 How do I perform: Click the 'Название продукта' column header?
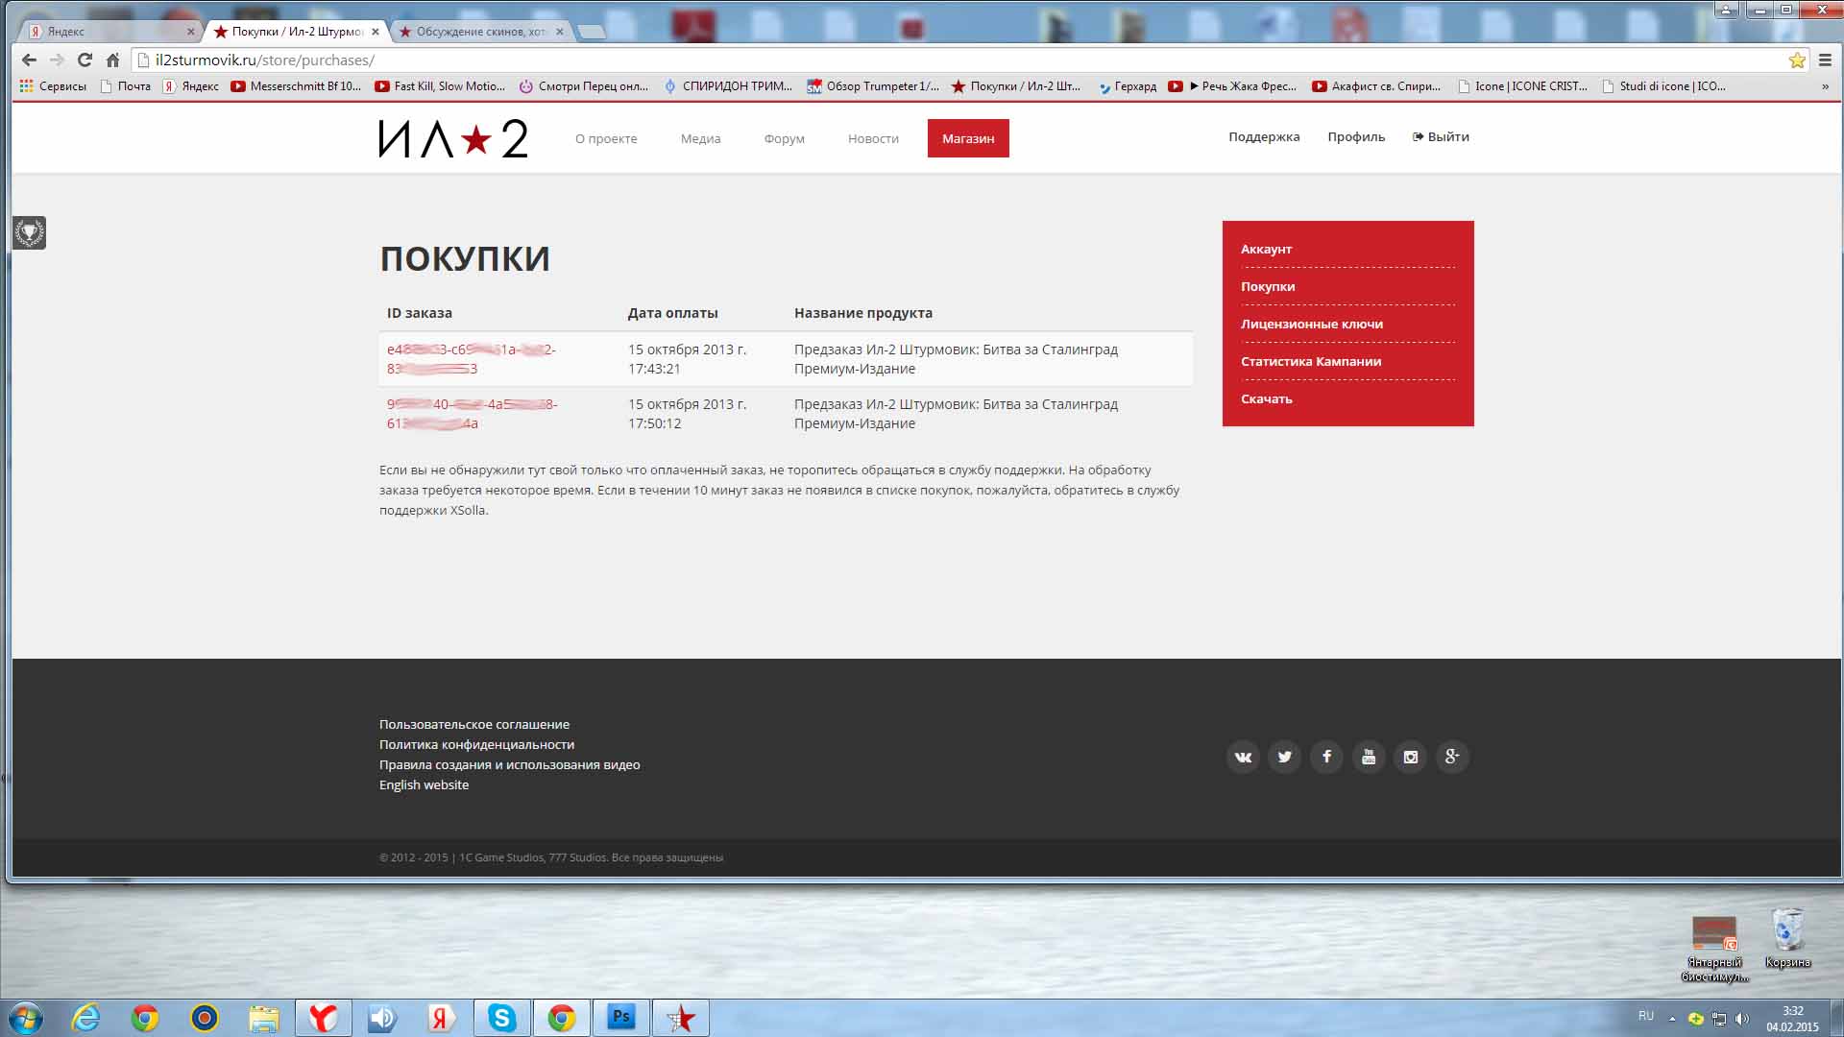point(863,313)
